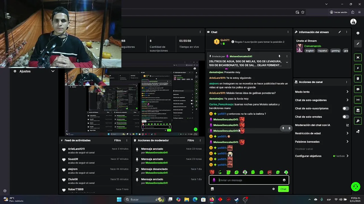
Task: Filter the Acciones de moderador list
Action: click(x=191, y=141)
